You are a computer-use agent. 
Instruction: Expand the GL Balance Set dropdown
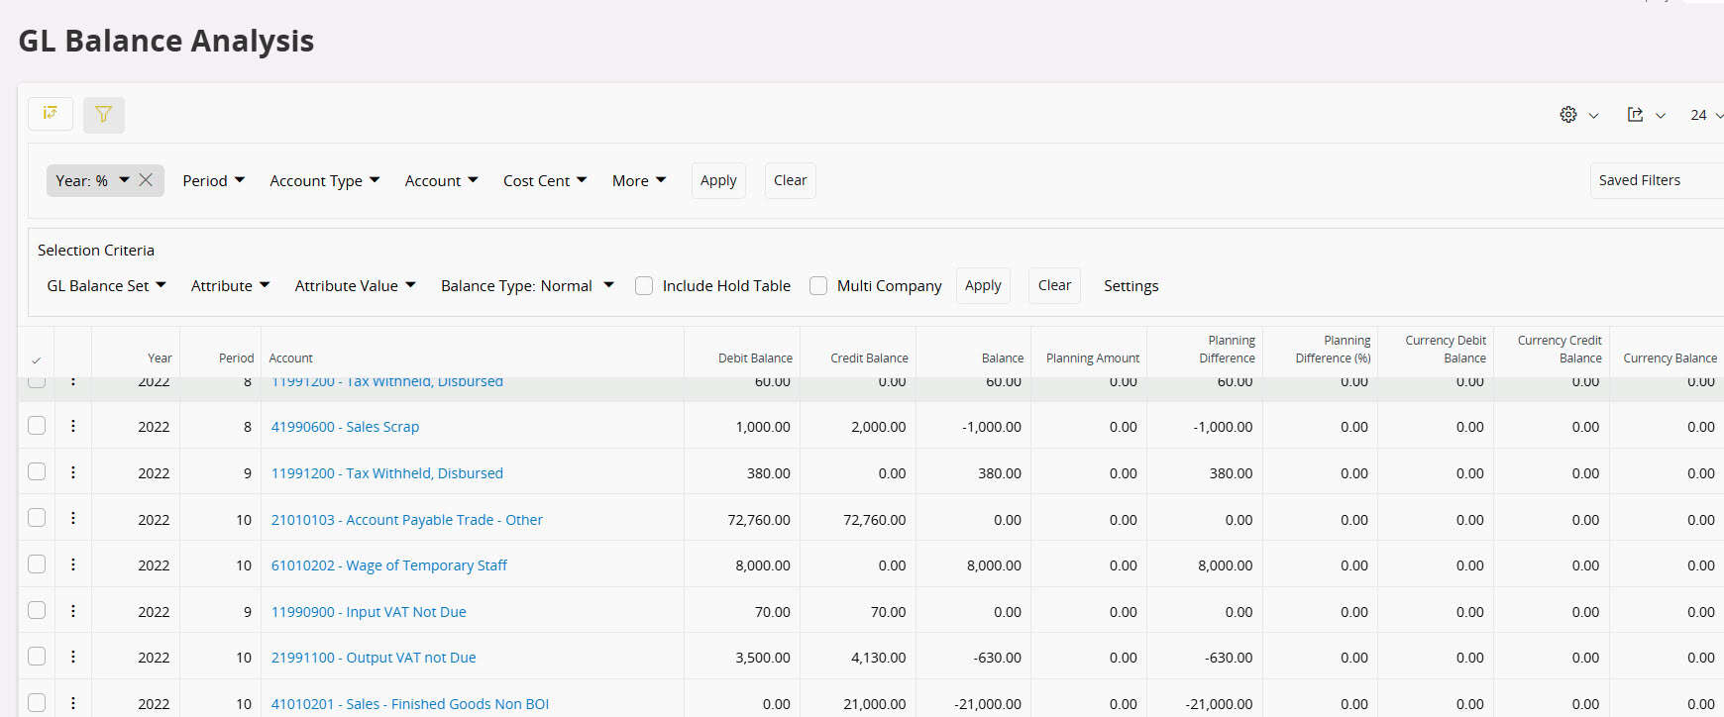(x=106, y=286)
